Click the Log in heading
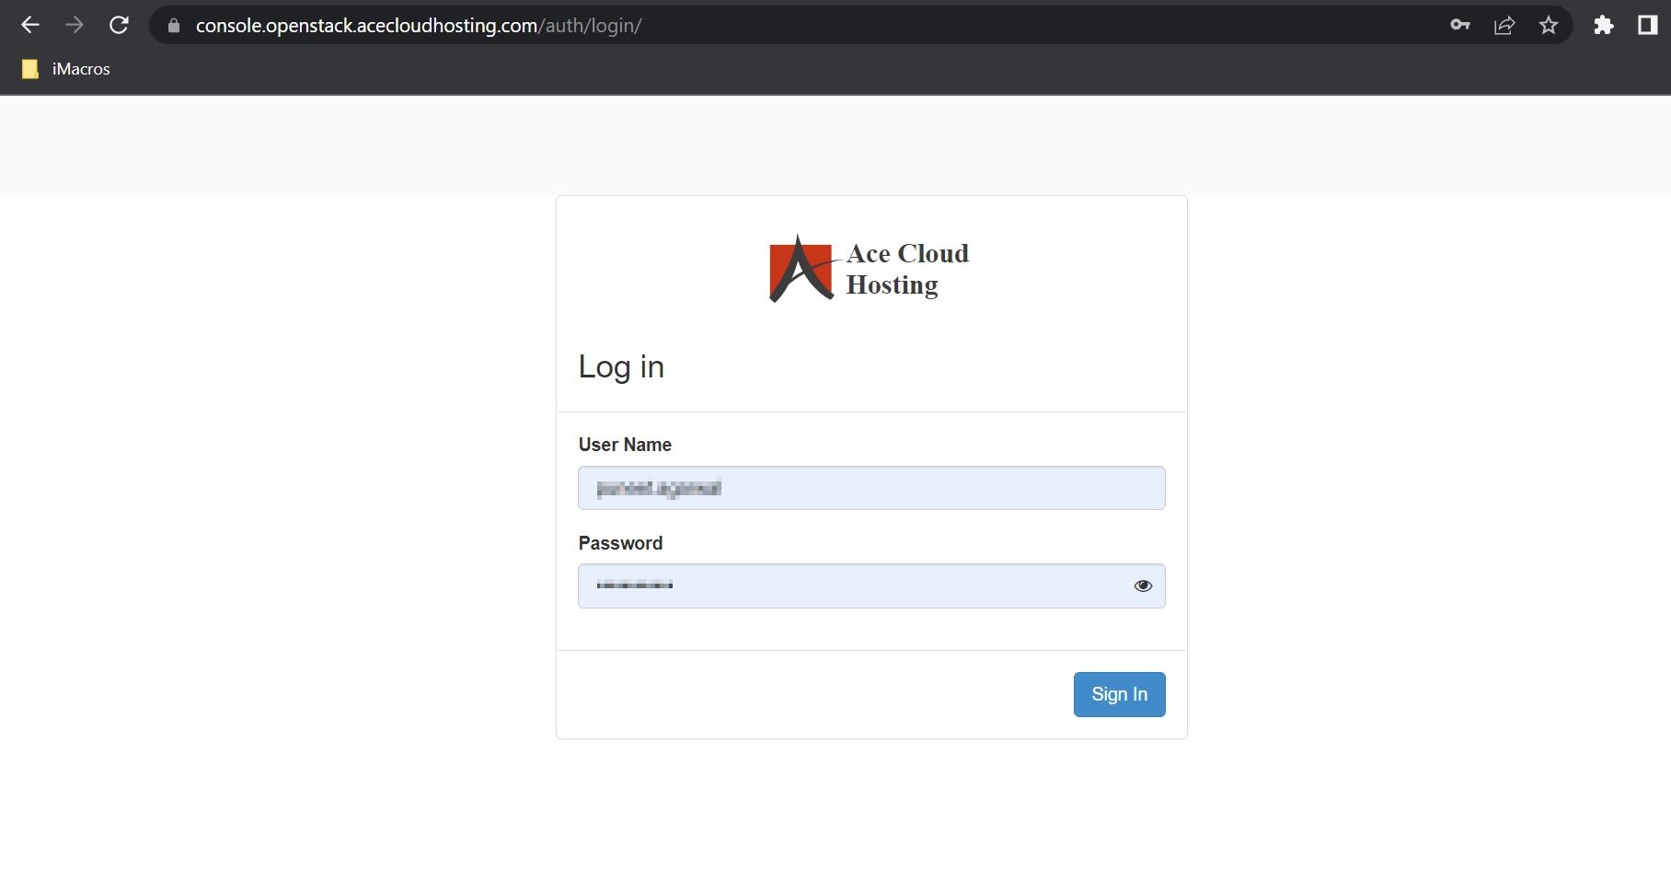 point(621,367)
